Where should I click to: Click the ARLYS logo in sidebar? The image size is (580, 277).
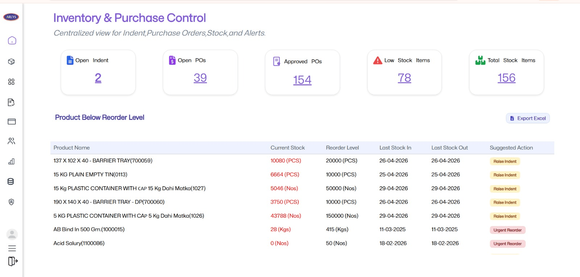coord(11,17)
